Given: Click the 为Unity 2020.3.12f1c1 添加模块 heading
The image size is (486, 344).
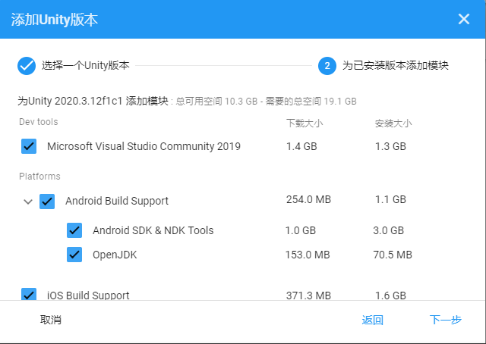Looking at the screenshot, I should point(93,101).
